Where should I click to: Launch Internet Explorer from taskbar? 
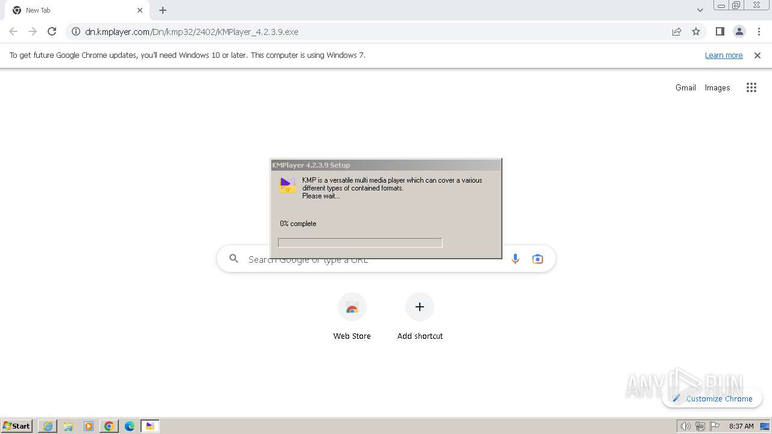click(x=48, y=426)
